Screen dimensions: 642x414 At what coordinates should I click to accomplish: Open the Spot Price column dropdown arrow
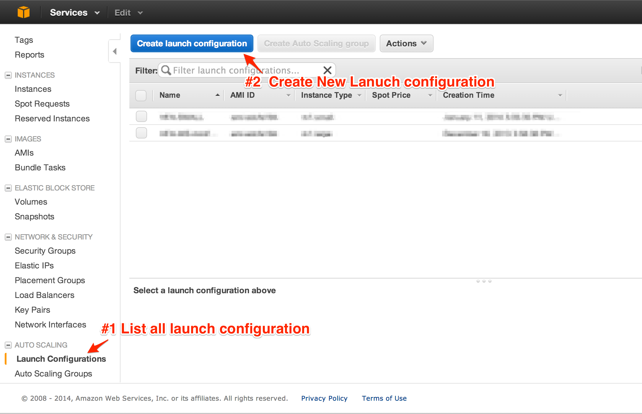pyautogui.click(x=430, y=95)
